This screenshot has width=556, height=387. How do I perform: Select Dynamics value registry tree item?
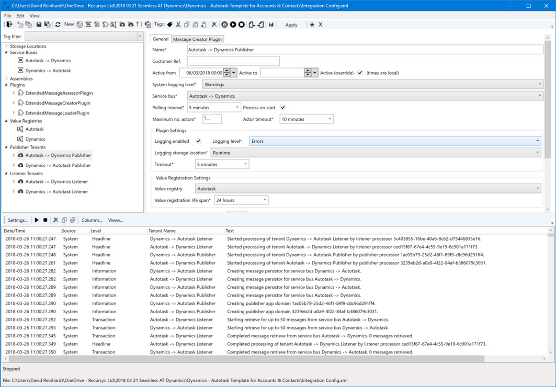35,139
